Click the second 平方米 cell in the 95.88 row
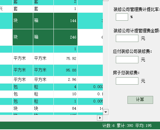 [43, 70]
